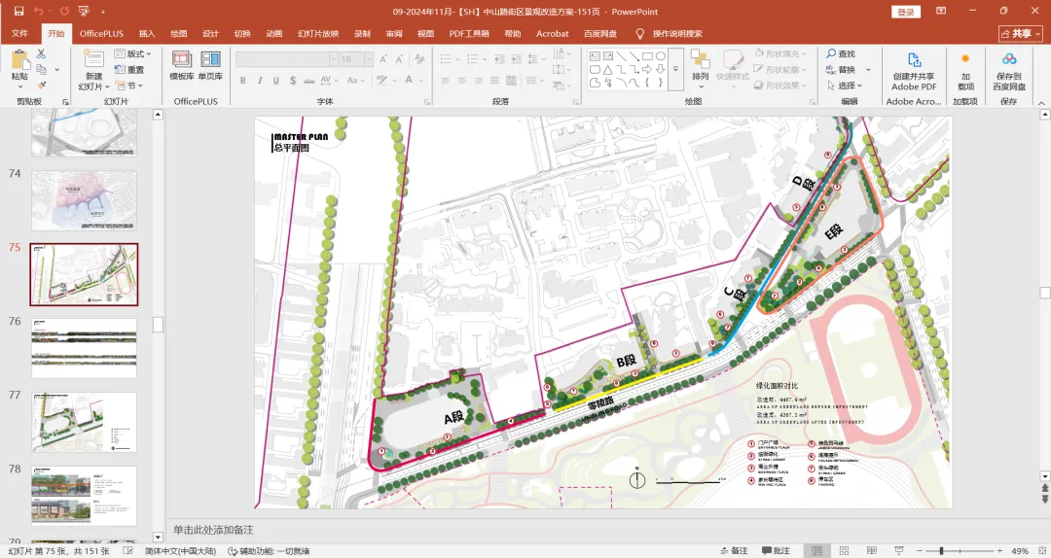Viewport: 1051px width, 558px height.
Task: Click the 共享 share button
Action: click(1020, 33)
